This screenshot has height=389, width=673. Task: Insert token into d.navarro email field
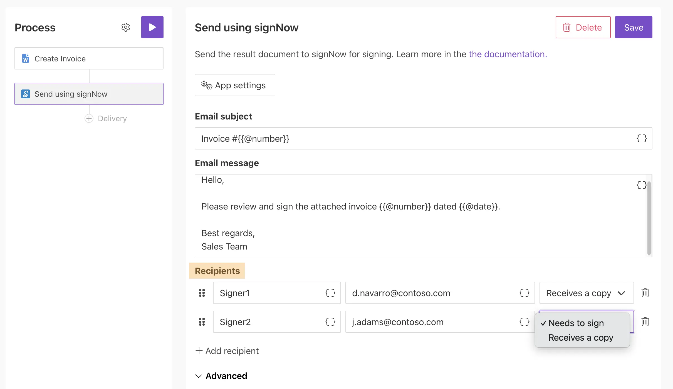[x=524, y=293]
